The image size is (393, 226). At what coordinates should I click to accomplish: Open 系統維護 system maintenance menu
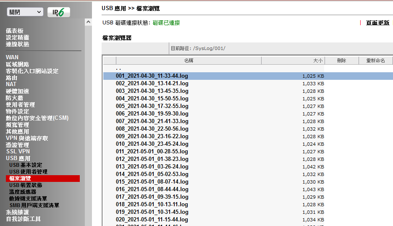tap(17, 212)
